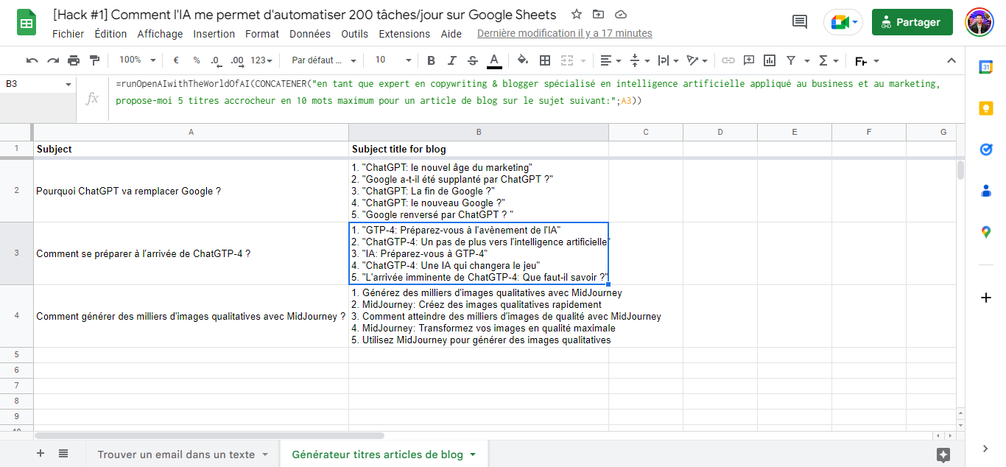Open the text wrapping dropdown
The height and width of the screenshot is (467, 1006).
(x=668, y=60)
